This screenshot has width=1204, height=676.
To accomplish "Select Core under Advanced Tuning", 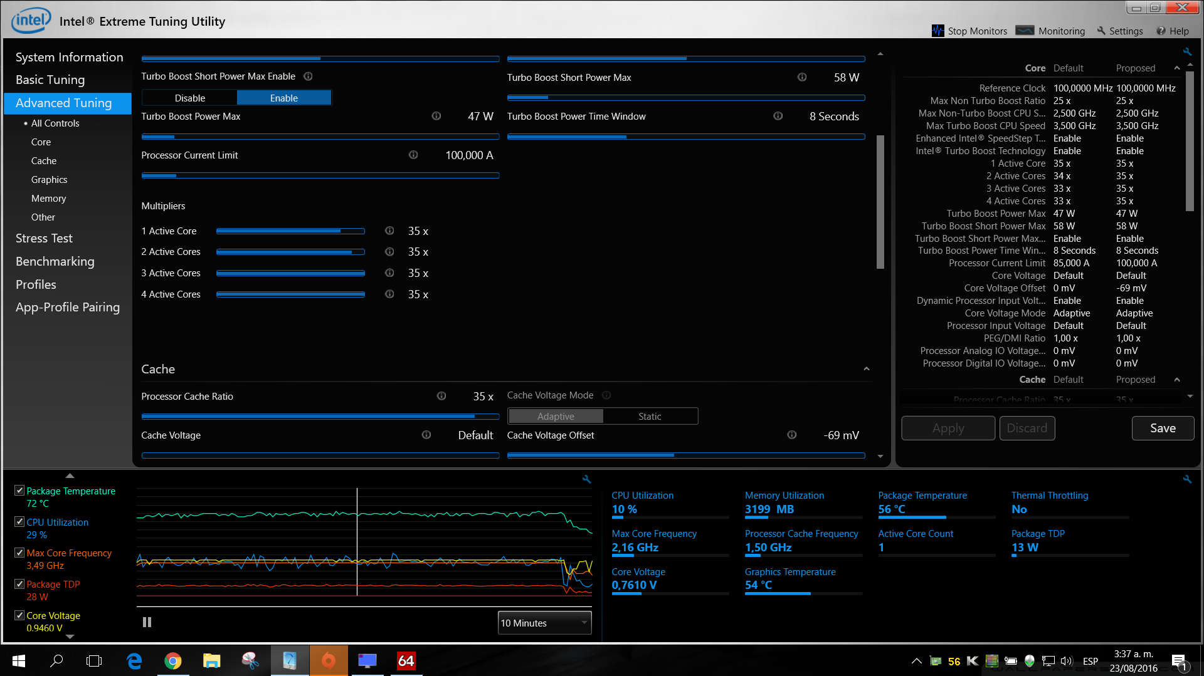I will [x=41, y=142].
